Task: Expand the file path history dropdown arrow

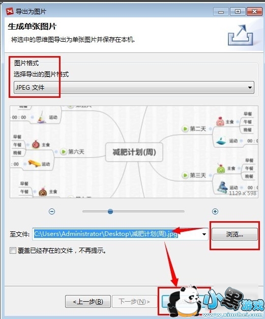Action: tap(204, 234)
